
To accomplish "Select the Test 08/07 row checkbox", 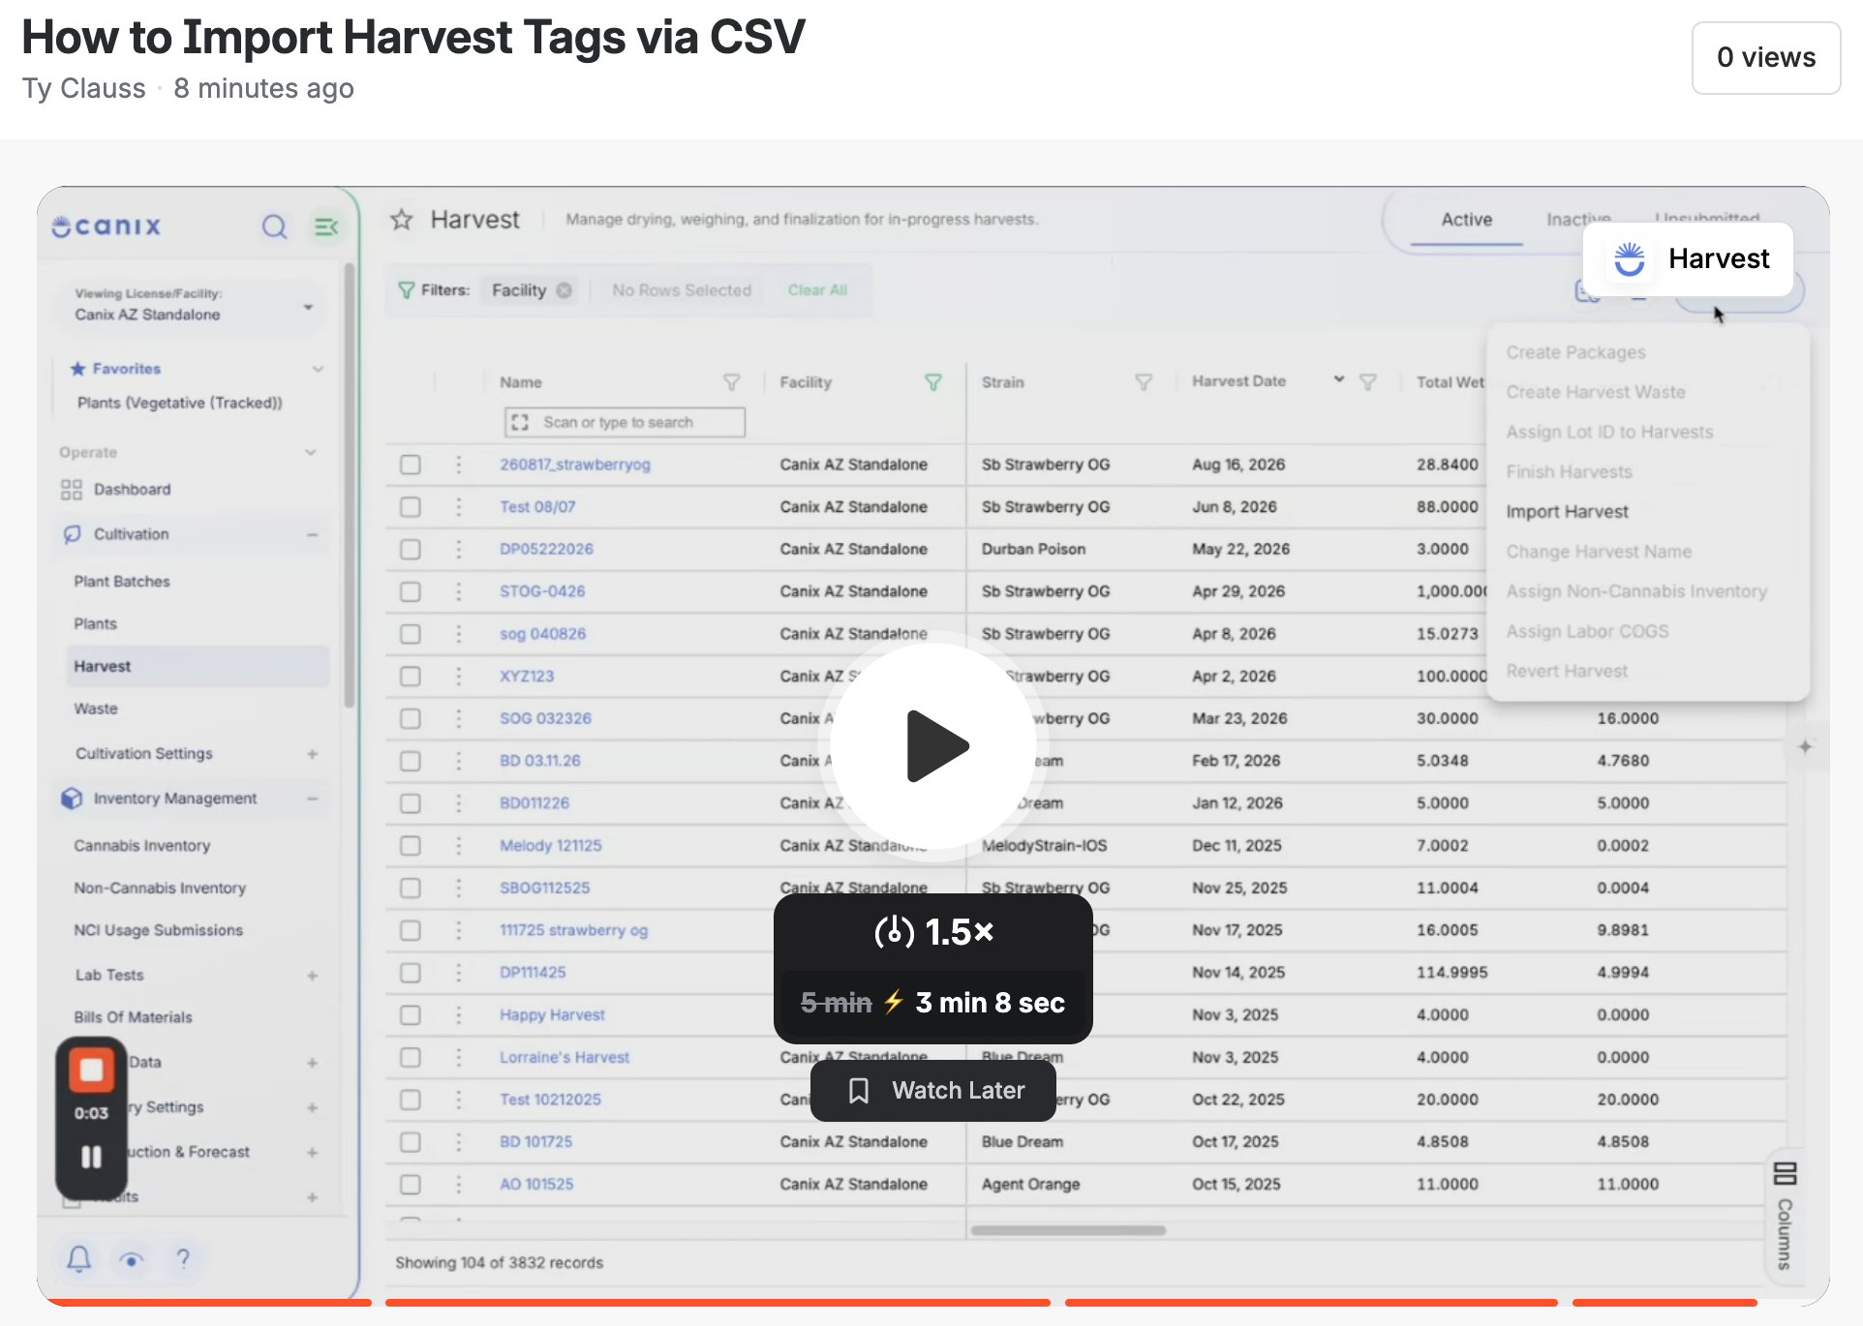I will click(411, 507).
